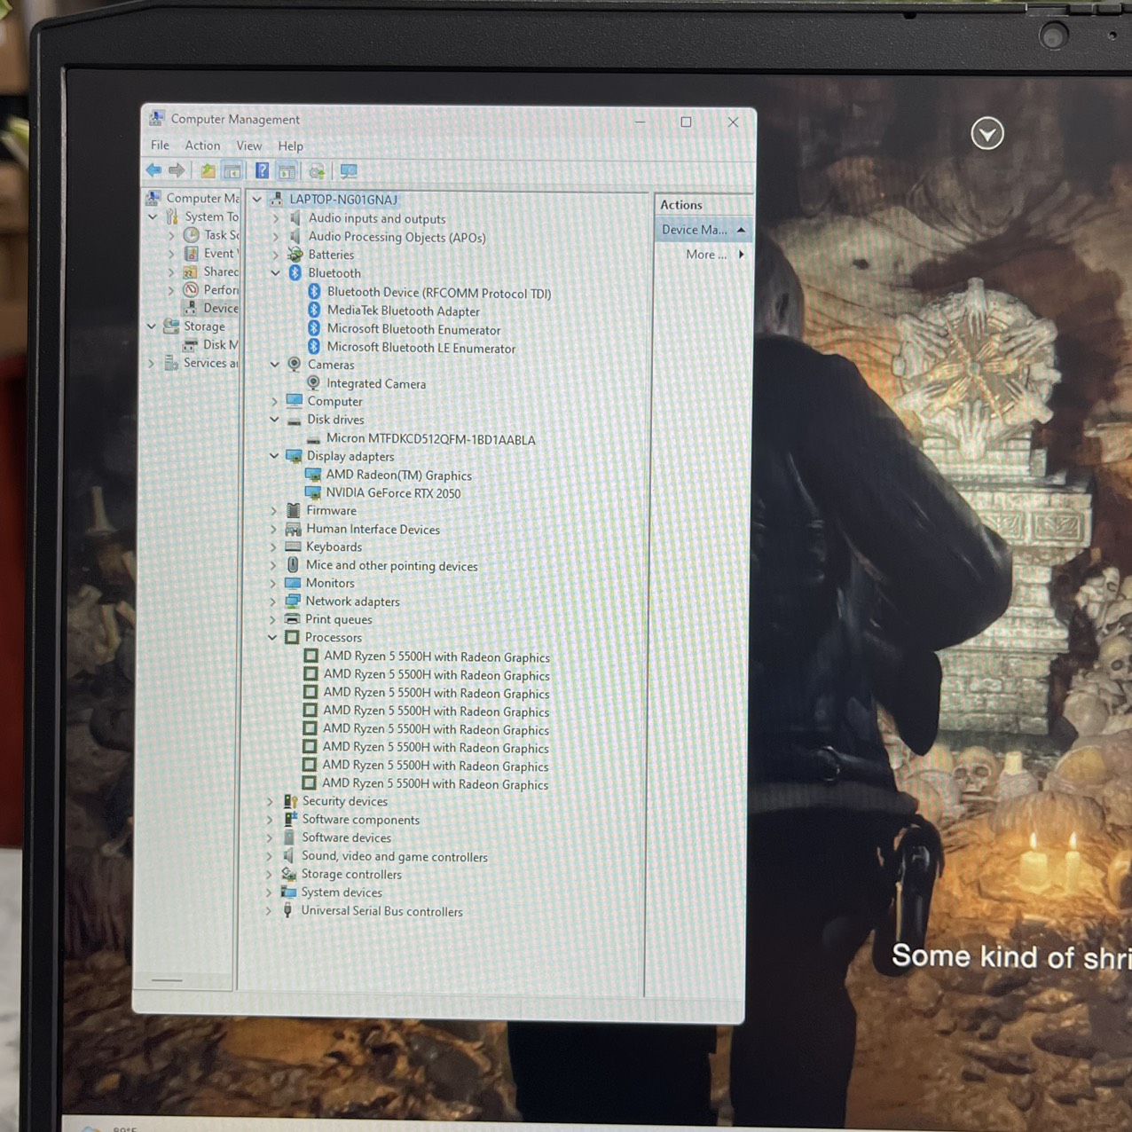
Task: Open the File menu
Action: click(160, 145)
